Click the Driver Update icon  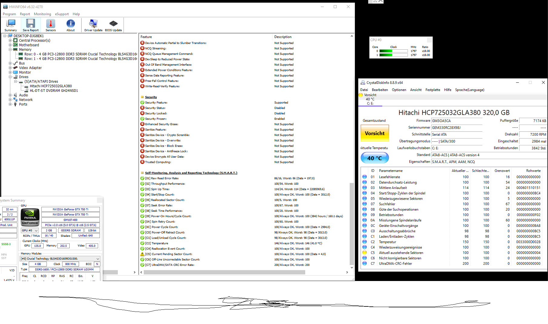click(93, 25)
